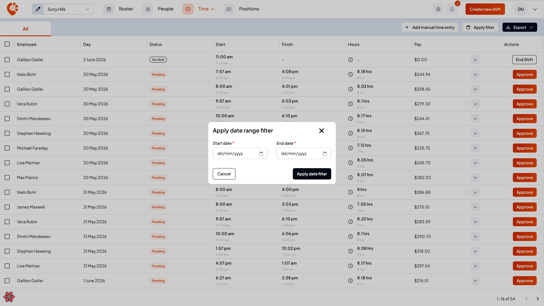Screen dimensions: 544x306
Task: Expand the Time menu dropdown
Action: point(212,9)
